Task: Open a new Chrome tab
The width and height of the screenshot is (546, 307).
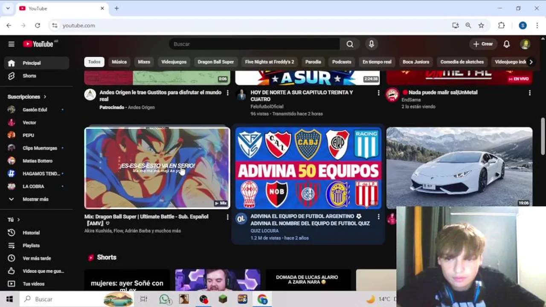Action: pos(116,8)
